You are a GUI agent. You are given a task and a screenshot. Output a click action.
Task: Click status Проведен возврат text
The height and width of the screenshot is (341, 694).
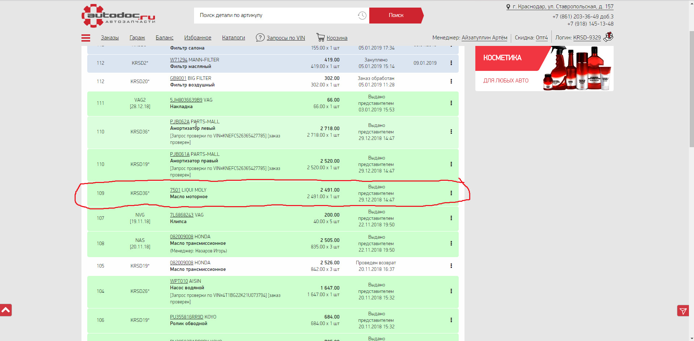click(x=376, y=263)
